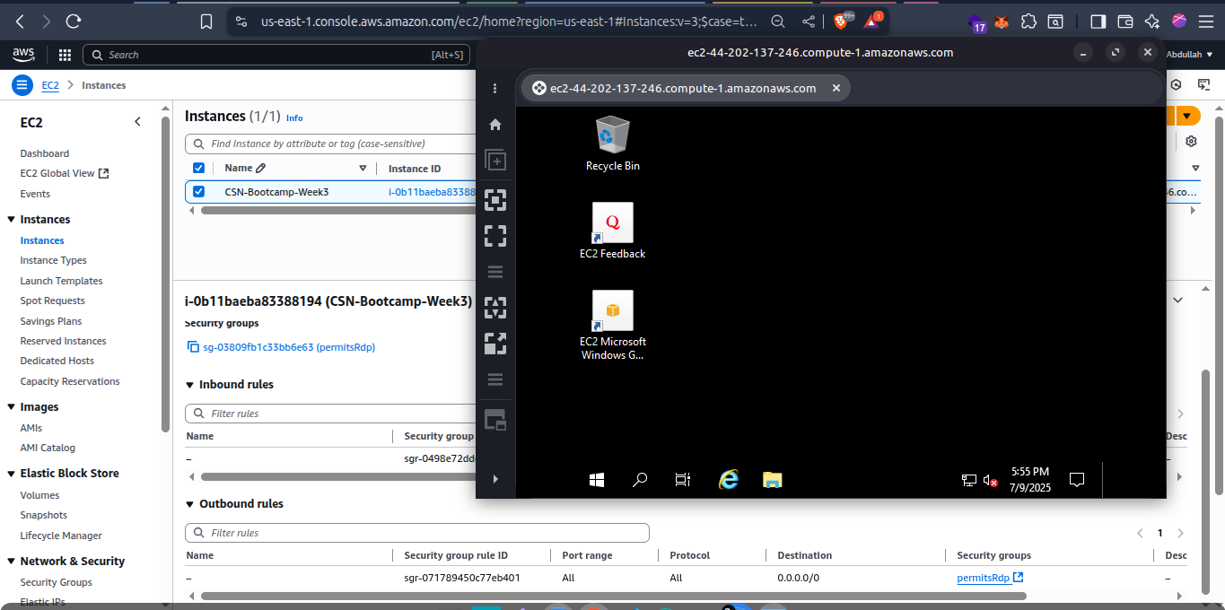Open the Brave Shields lion icon
Screen dimensions: 1225x610
pos(843,20)
